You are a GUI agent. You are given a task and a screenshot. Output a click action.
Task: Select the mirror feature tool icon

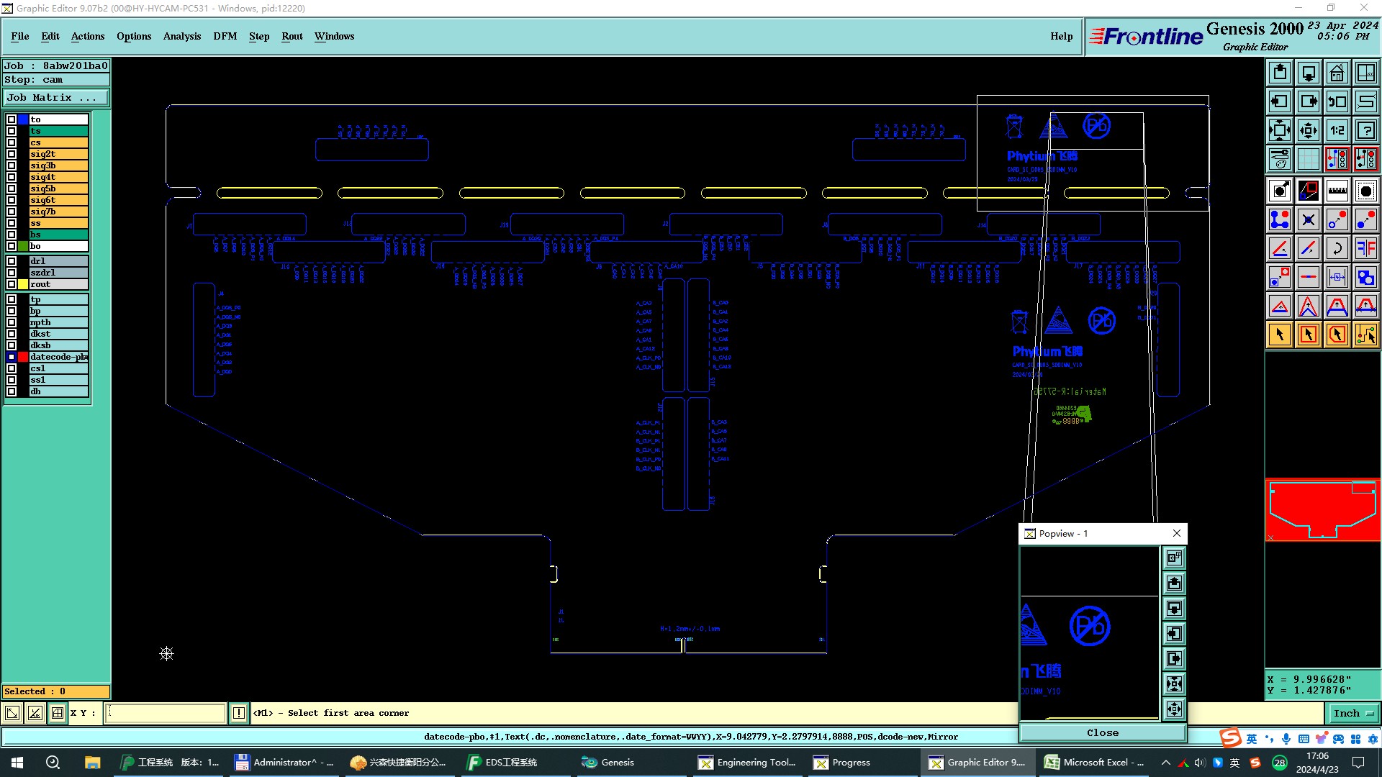1365,248
